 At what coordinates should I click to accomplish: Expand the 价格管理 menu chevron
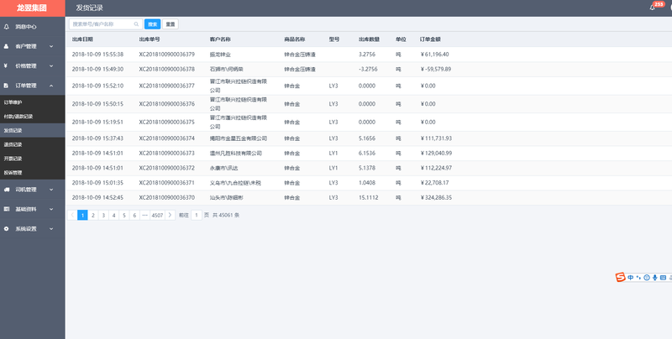(x=51, y=66)
